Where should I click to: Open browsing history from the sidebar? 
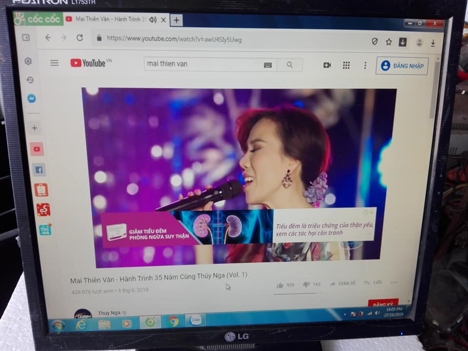(30, 79)
